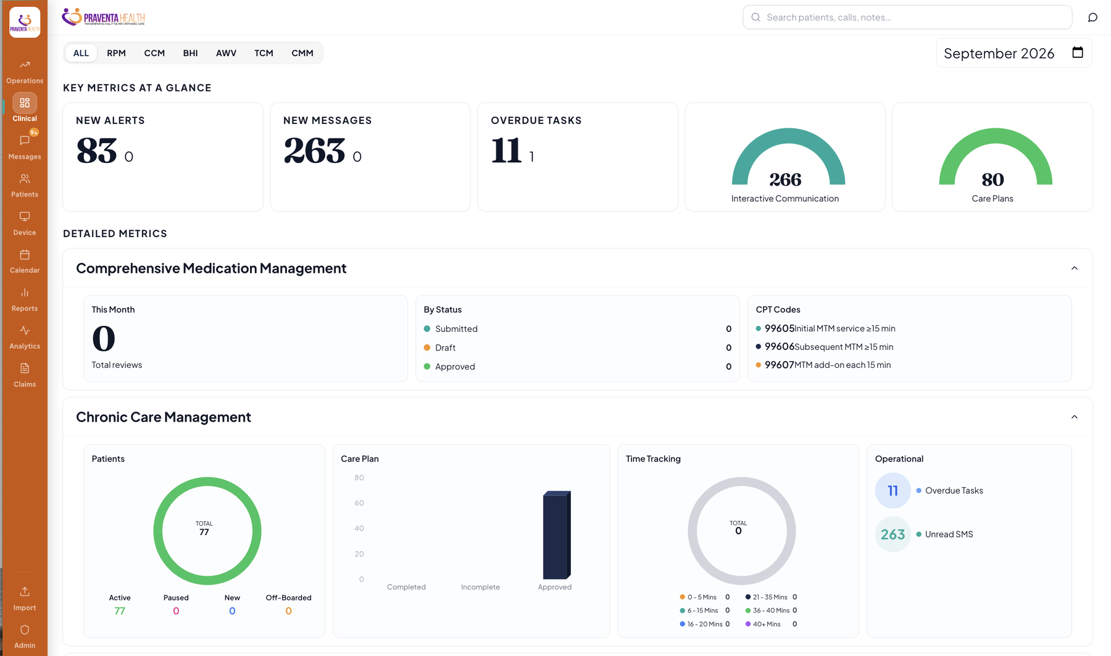The width and height of the screenshot is (1111, 656).
Task: Open Claims in the sidebar
Action: (x=25, y=375)
